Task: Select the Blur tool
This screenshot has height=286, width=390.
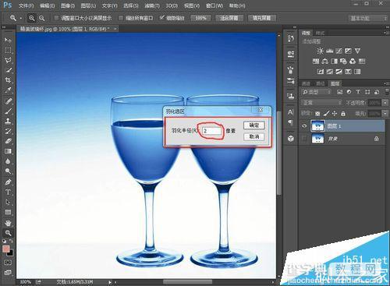Action: (x=8, y=161)
